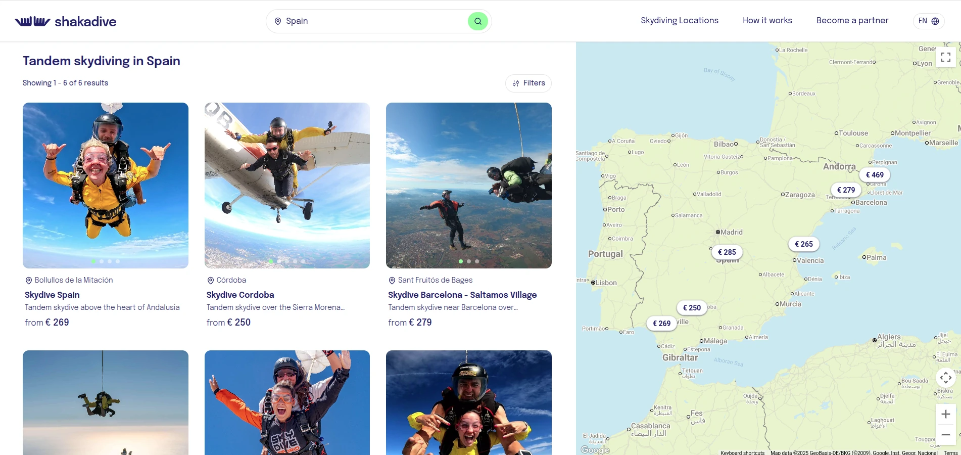This screenshot has width=961, height=455.
Task: Click the € 250 map price marker
Action: point(692,308)
